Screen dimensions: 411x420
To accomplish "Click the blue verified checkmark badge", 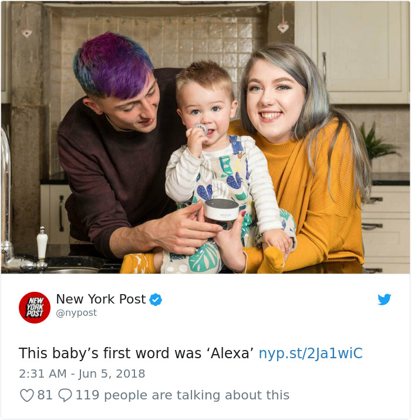I will click(156, 299).
